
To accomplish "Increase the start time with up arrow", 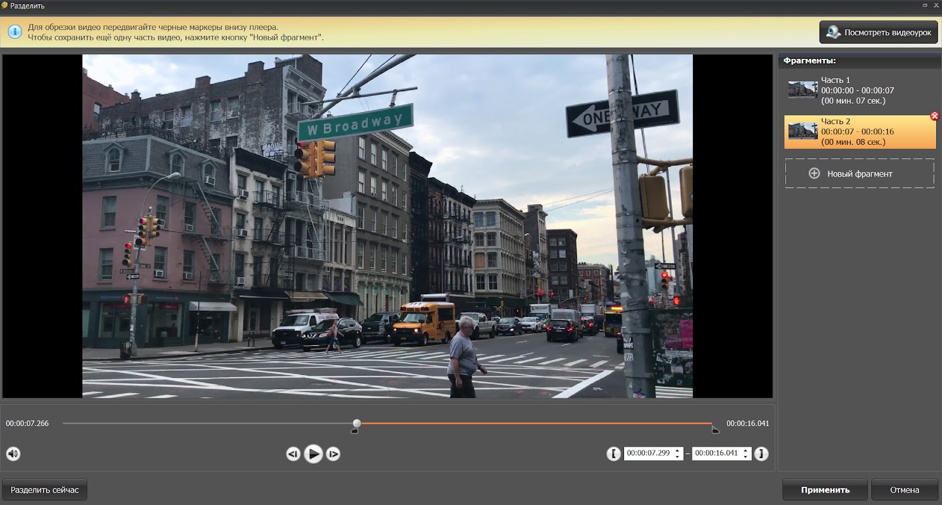I will coord(678,450).
